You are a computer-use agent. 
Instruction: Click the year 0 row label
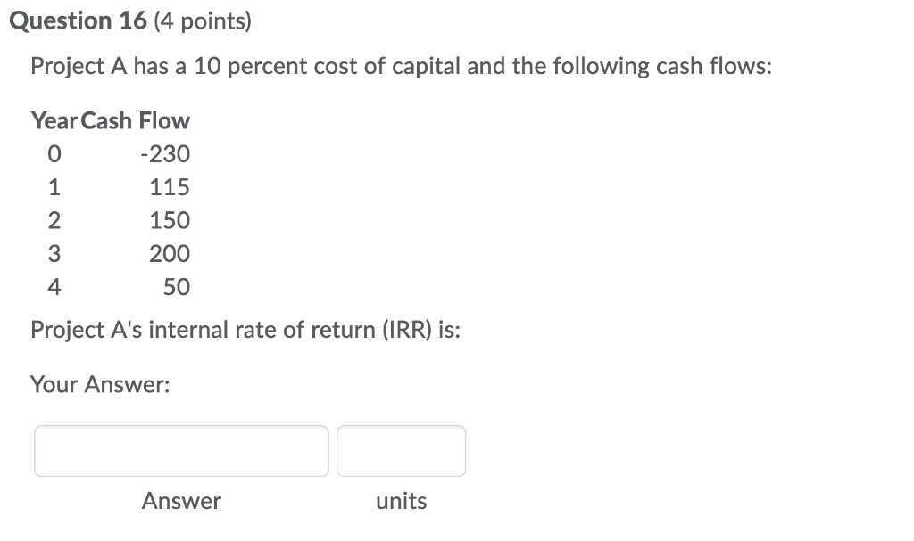click(x=54, y=153)
